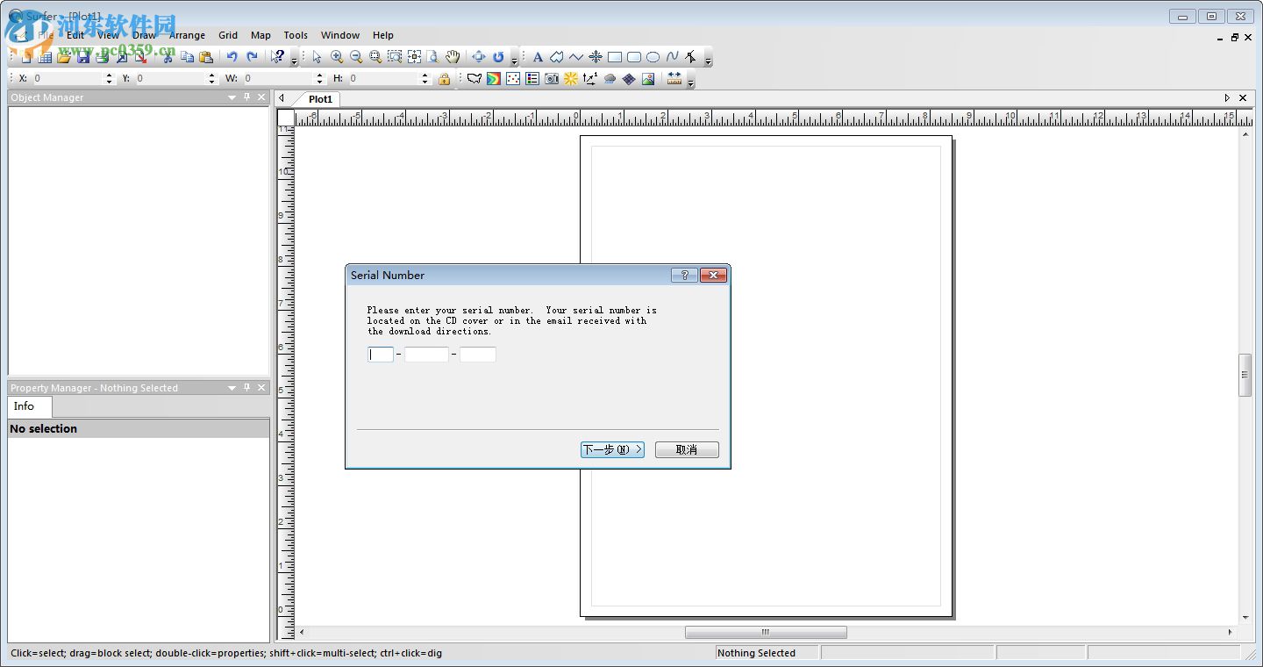Select the Polyline drawing tool

pos(576,57)
